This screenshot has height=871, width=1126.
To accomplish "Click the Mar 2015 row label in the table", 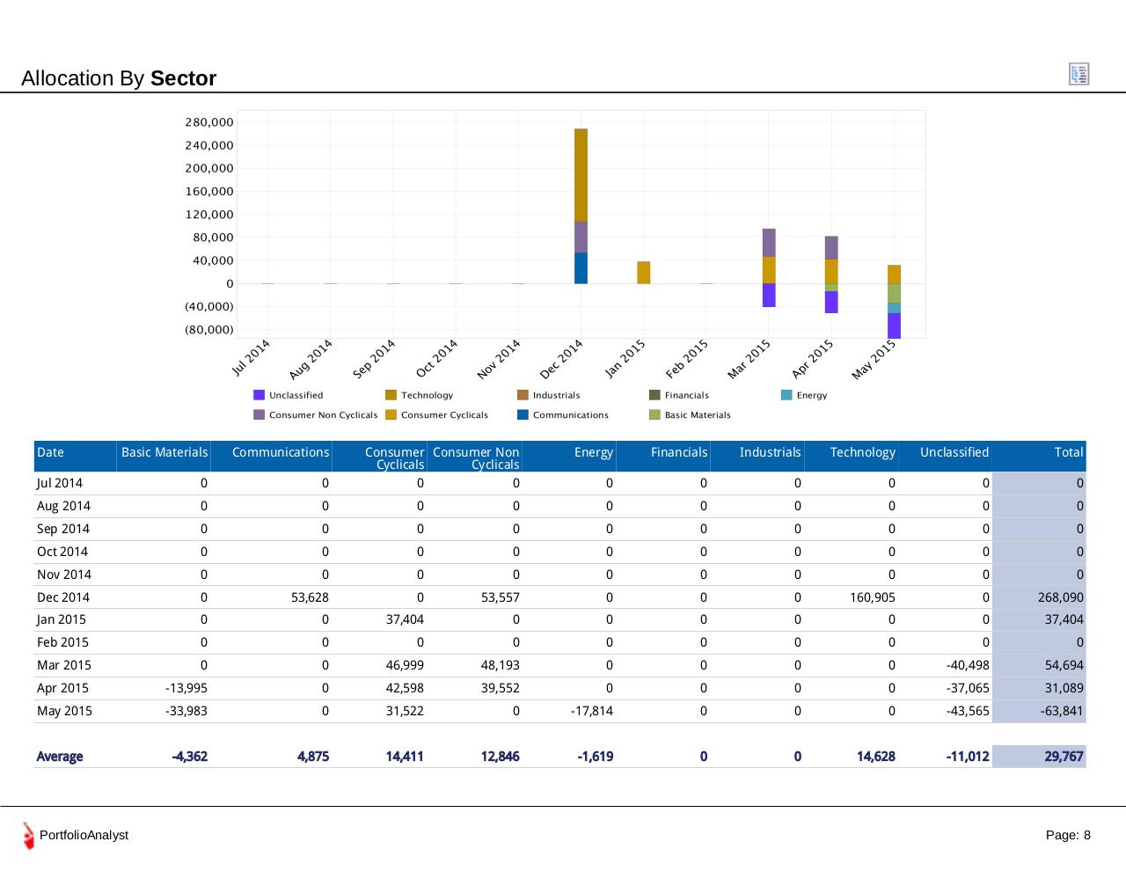I will point(64,665).
